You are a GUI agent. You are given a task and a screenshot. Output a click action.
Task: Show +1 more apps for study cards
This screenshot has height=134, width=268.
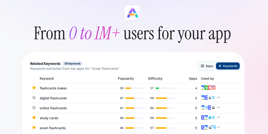[x=218, y=117]
